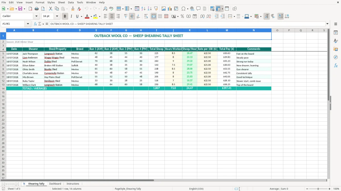Toggle Wrap Text
This screenshot has height=191, width=341.
(x=146, y=16)
